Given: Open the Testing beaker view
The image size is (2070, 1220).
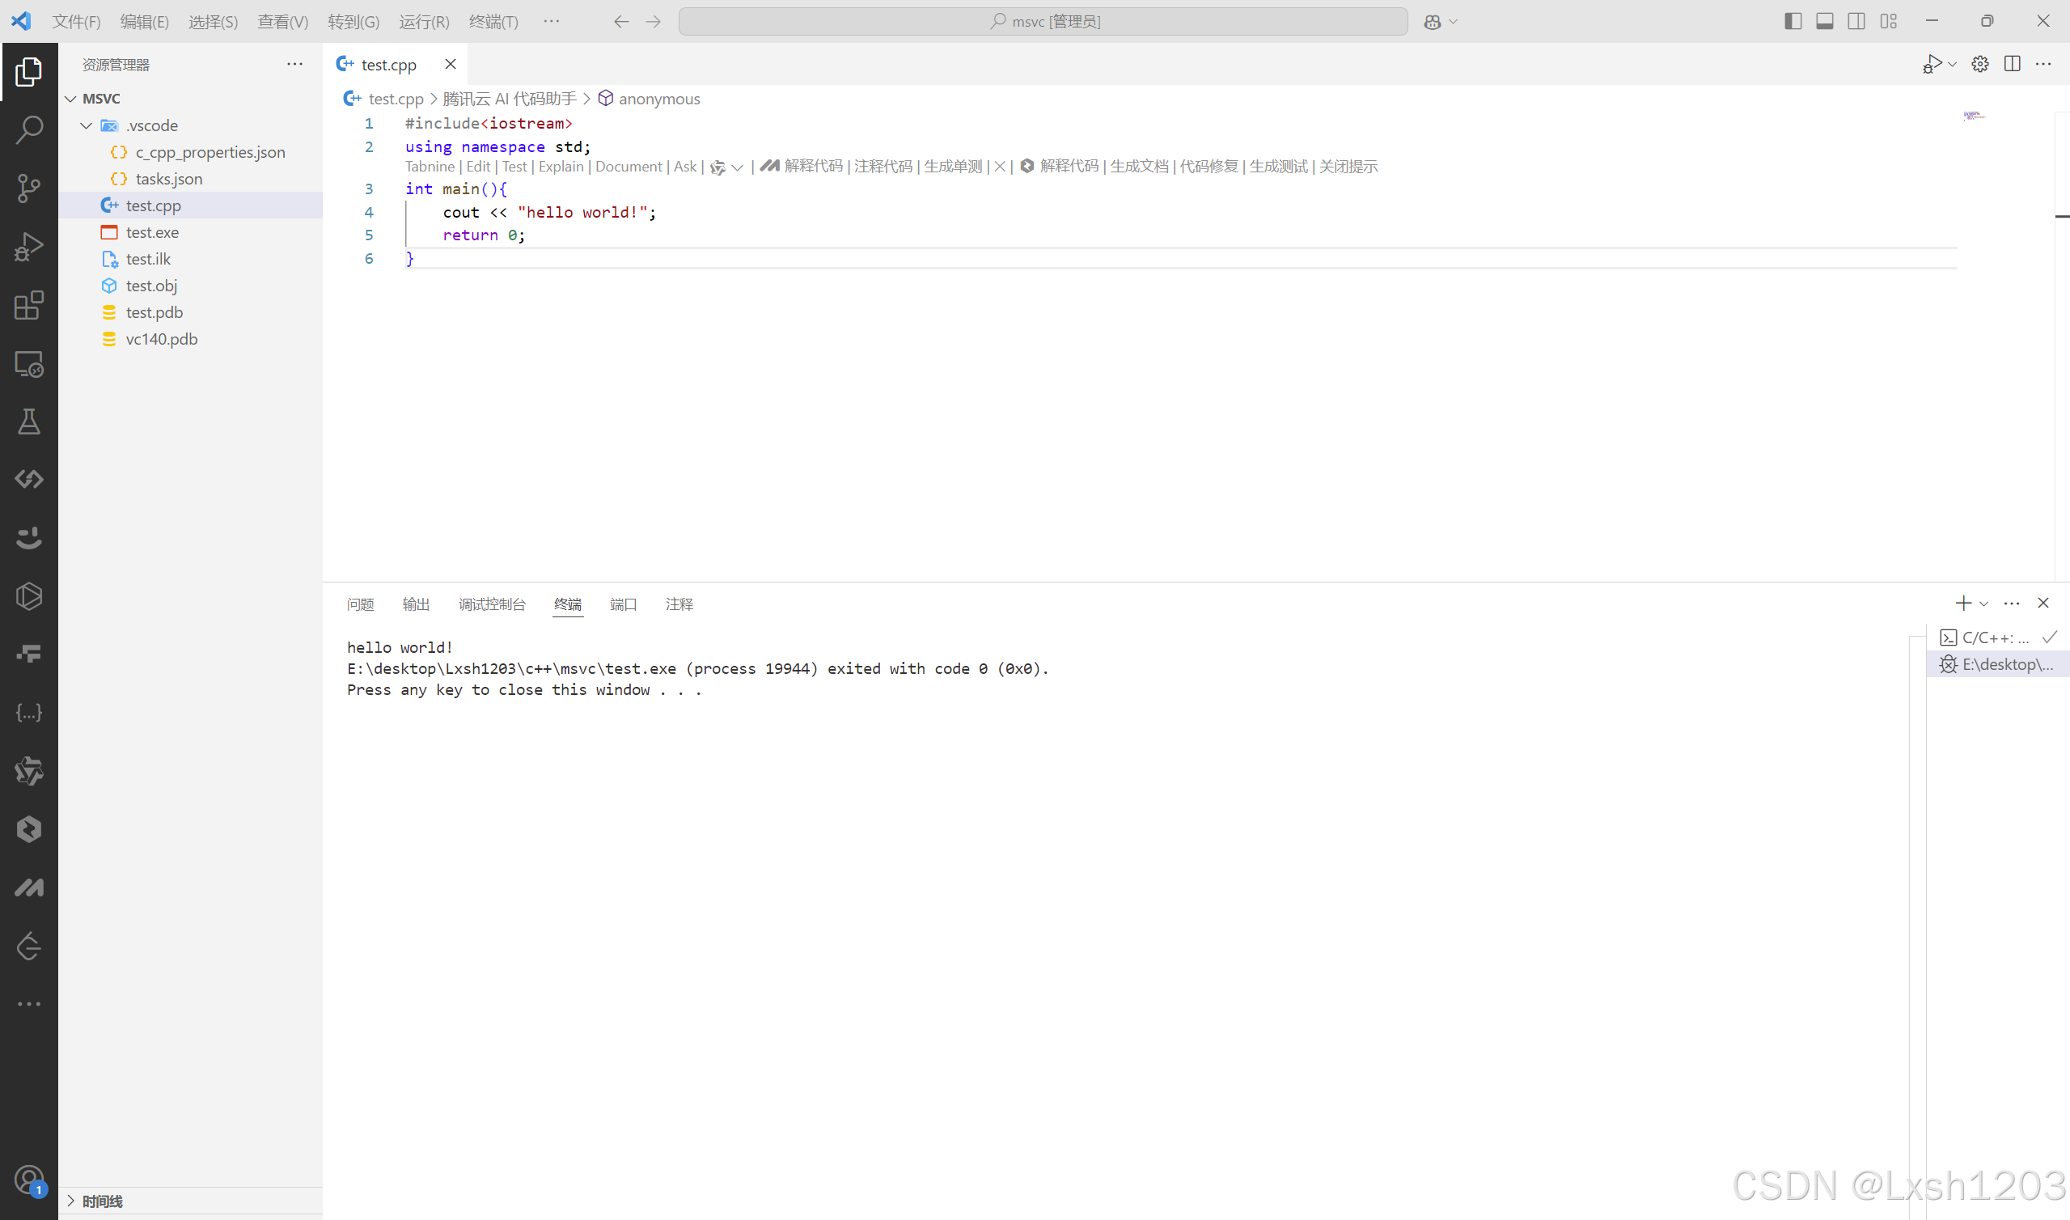Looking at the screenshot, I should [29, 421].
